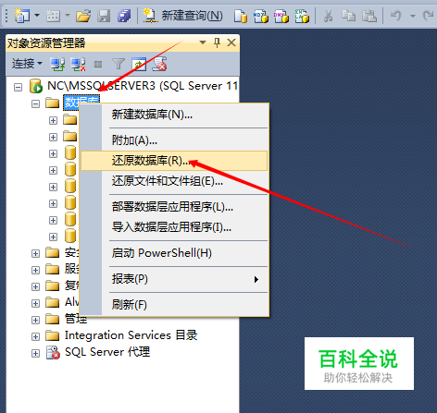This screenshot has width=437, height=413.
Task: Choose 附加(A)... from context menu
Action: tap(174, 140)
